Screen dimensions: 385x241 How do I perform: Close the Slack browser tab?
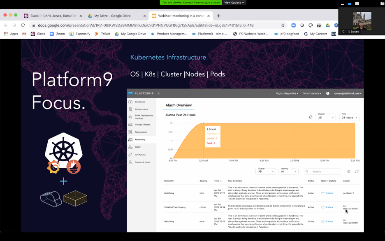(x=81, y=16)
